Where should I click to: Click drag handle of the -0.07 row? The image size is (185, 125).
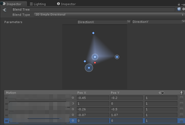(x=6, y=115)
